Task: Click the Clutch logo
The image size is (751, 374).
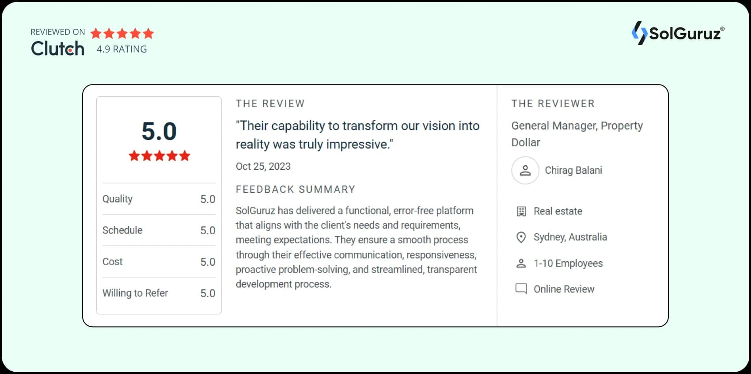Action: [57, 48]
